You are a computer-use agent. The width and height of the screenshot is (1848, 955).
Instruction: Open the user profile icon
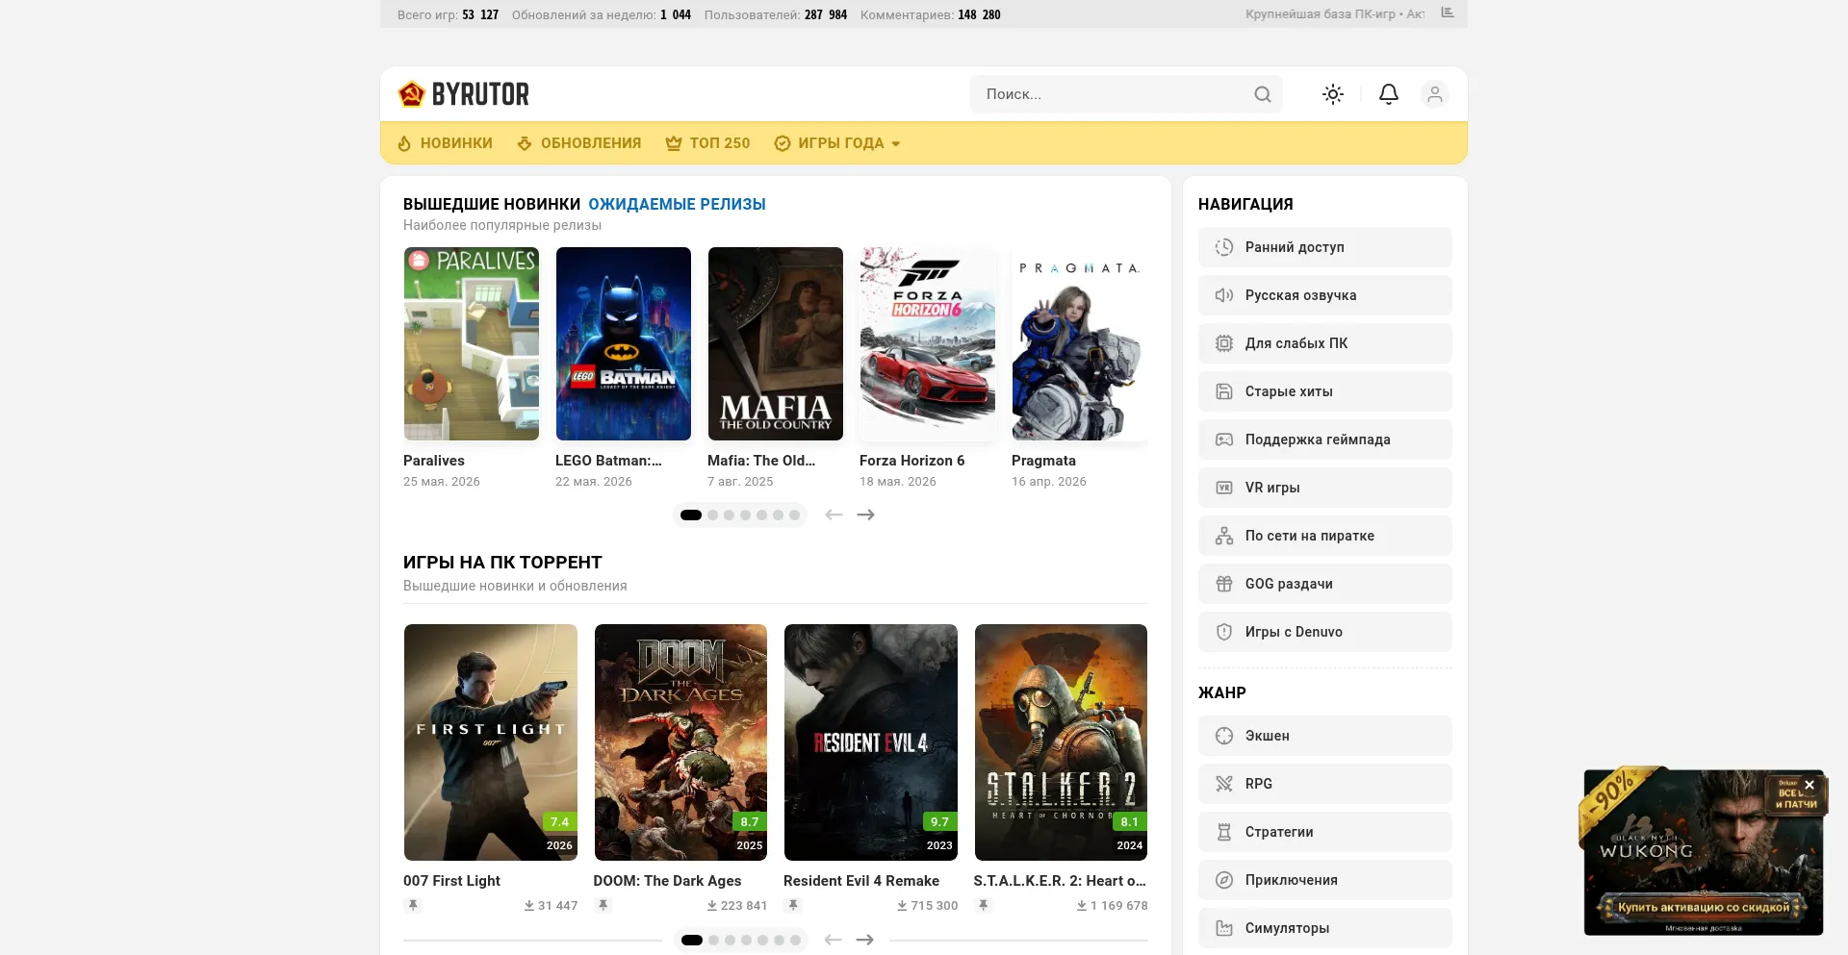coord(1435,94)
